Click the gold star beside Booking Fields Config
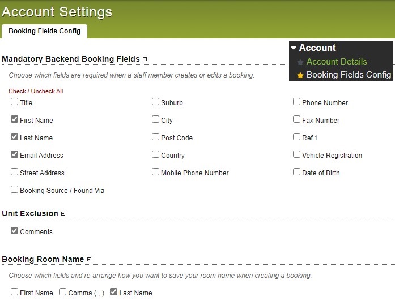This screenshot has height=305, width=395. coord(300,75)
